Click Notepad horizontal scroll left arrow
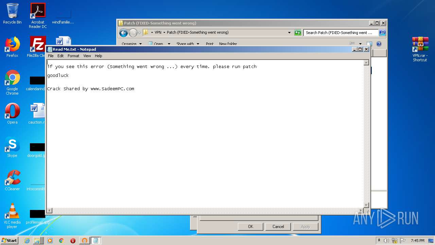Screen dimensions: 435x245 pos(50,211)
